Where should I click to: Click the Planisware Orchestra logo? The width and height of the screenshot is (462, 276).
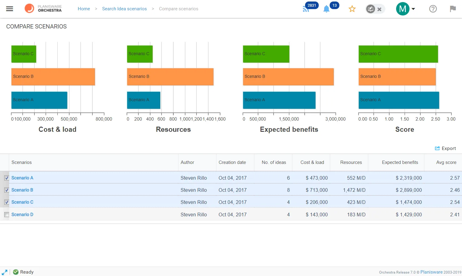point(43,8)
